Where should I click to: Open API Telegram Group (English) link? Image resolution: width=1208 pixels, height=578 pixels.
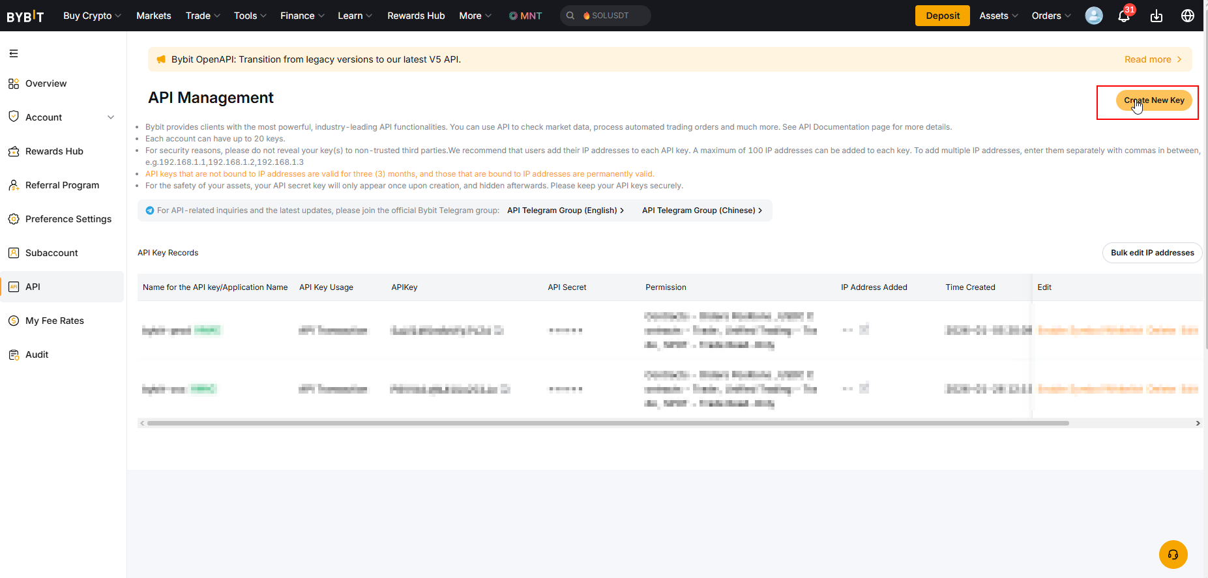(x=565, y=210)
